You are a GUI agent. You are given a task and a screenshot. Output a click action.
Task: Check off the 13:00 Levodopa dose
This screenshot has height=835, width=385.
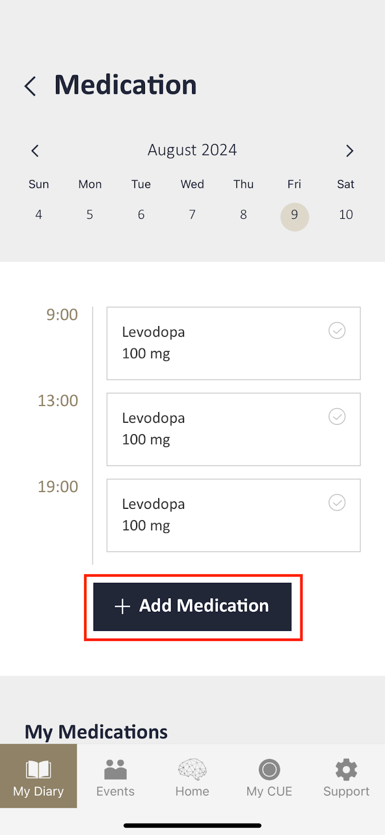pyautogui.click(x=337, y=416)
